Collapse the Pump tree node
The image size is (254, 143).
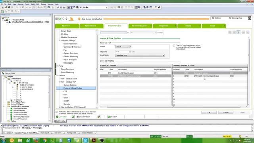point(57,66)
